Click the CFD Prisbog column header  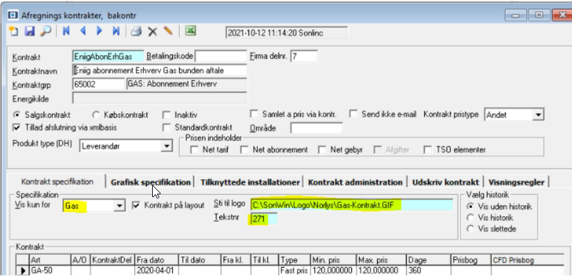pyautogui.click(x=527, y=260)
